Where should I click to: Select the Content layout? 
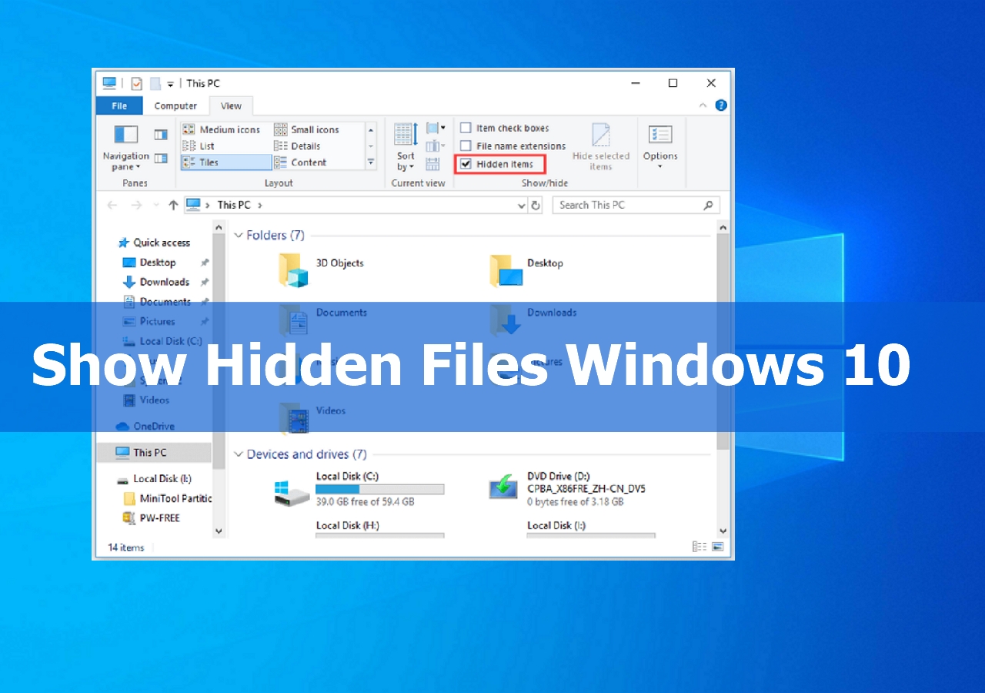[301, 162]
